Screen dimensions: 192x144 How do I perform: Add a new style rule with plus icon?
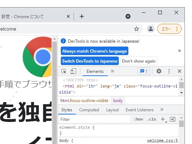[163, 119]
